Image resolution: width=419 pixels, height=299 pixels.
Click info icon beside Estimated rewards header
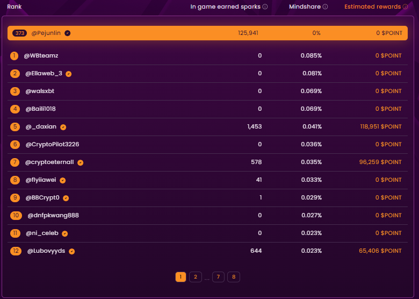click(x=405, y=6)
